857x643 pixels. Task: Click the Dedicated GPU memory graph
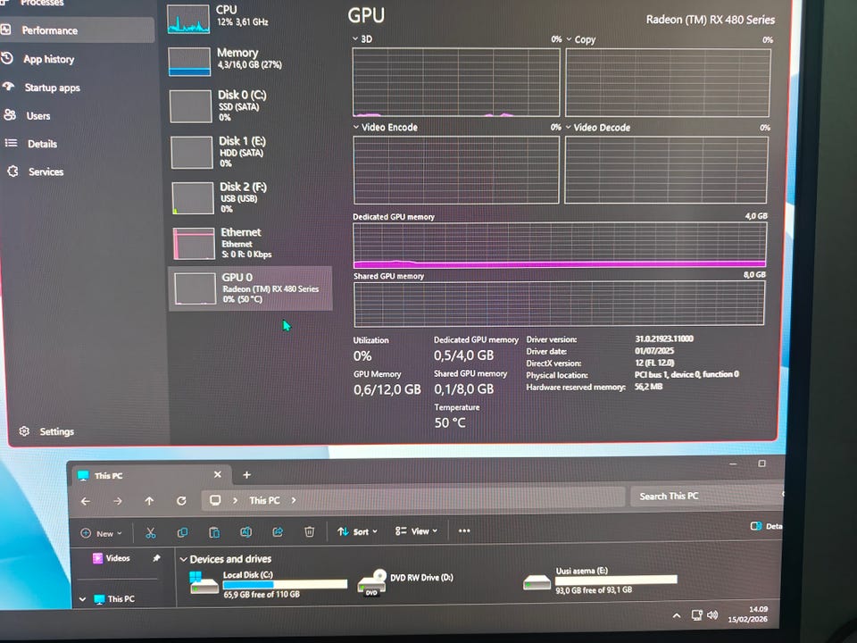pos(560,245)
